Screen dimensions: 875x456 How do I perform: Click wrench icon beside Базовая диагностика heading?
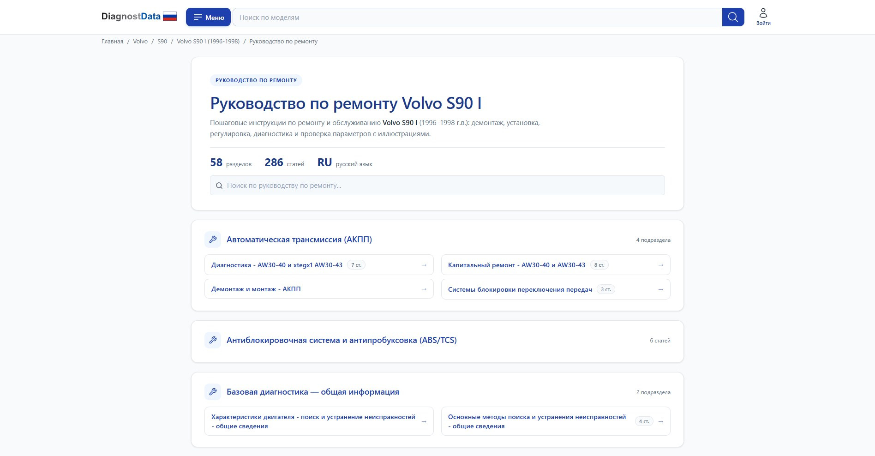coord(213,392)
